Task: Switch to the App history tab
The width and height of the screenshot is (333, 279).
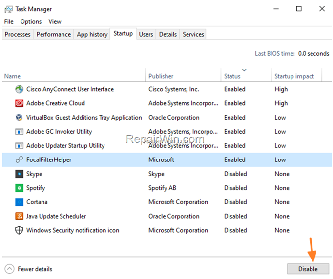Action: pos(92,34)
